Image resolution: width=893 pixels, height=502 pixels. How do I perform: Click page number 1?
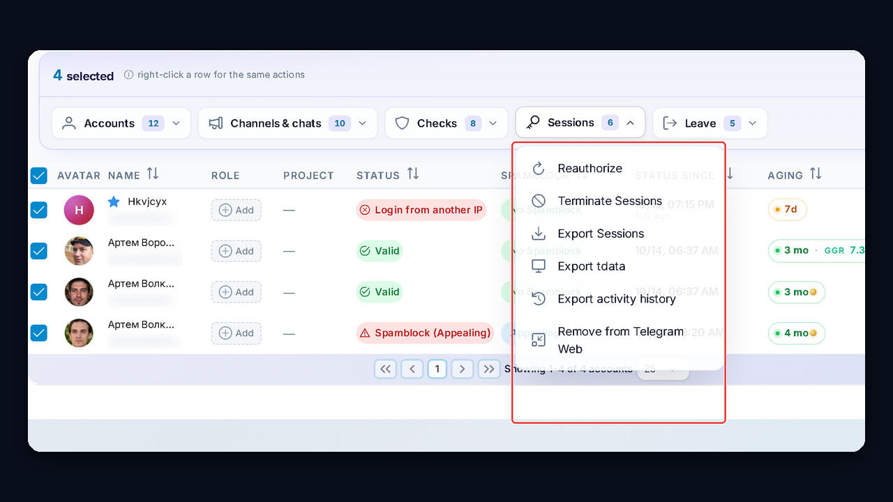(x=437, y=369)
